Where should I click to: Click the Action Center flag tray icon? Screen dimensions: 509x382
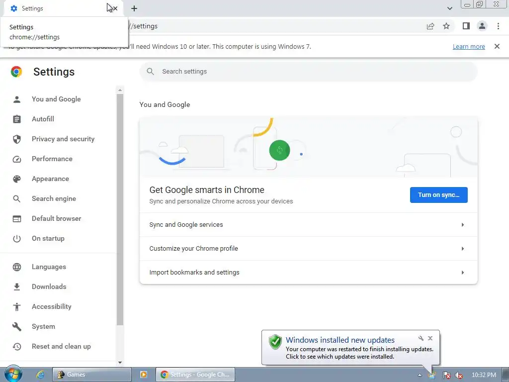pyautogui.click(x=447, y=375)
